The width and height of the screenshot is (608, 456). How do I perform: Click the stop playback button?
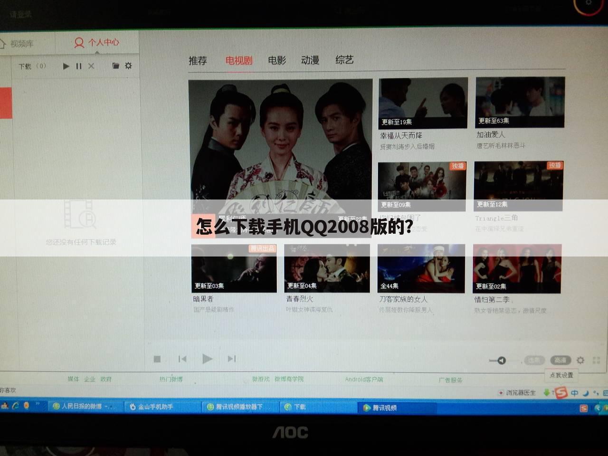[157, 359]
